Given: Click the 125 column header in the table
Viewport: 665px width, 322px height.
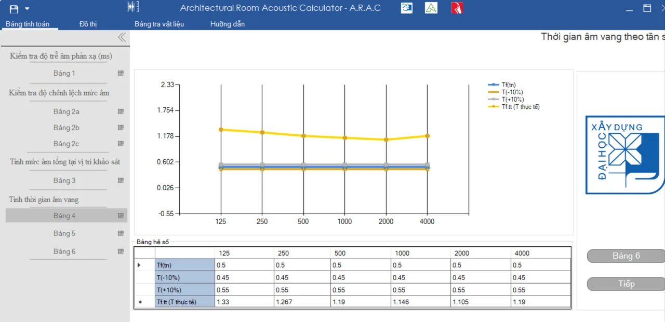Looking at the screenshot, I should [244, 253].
